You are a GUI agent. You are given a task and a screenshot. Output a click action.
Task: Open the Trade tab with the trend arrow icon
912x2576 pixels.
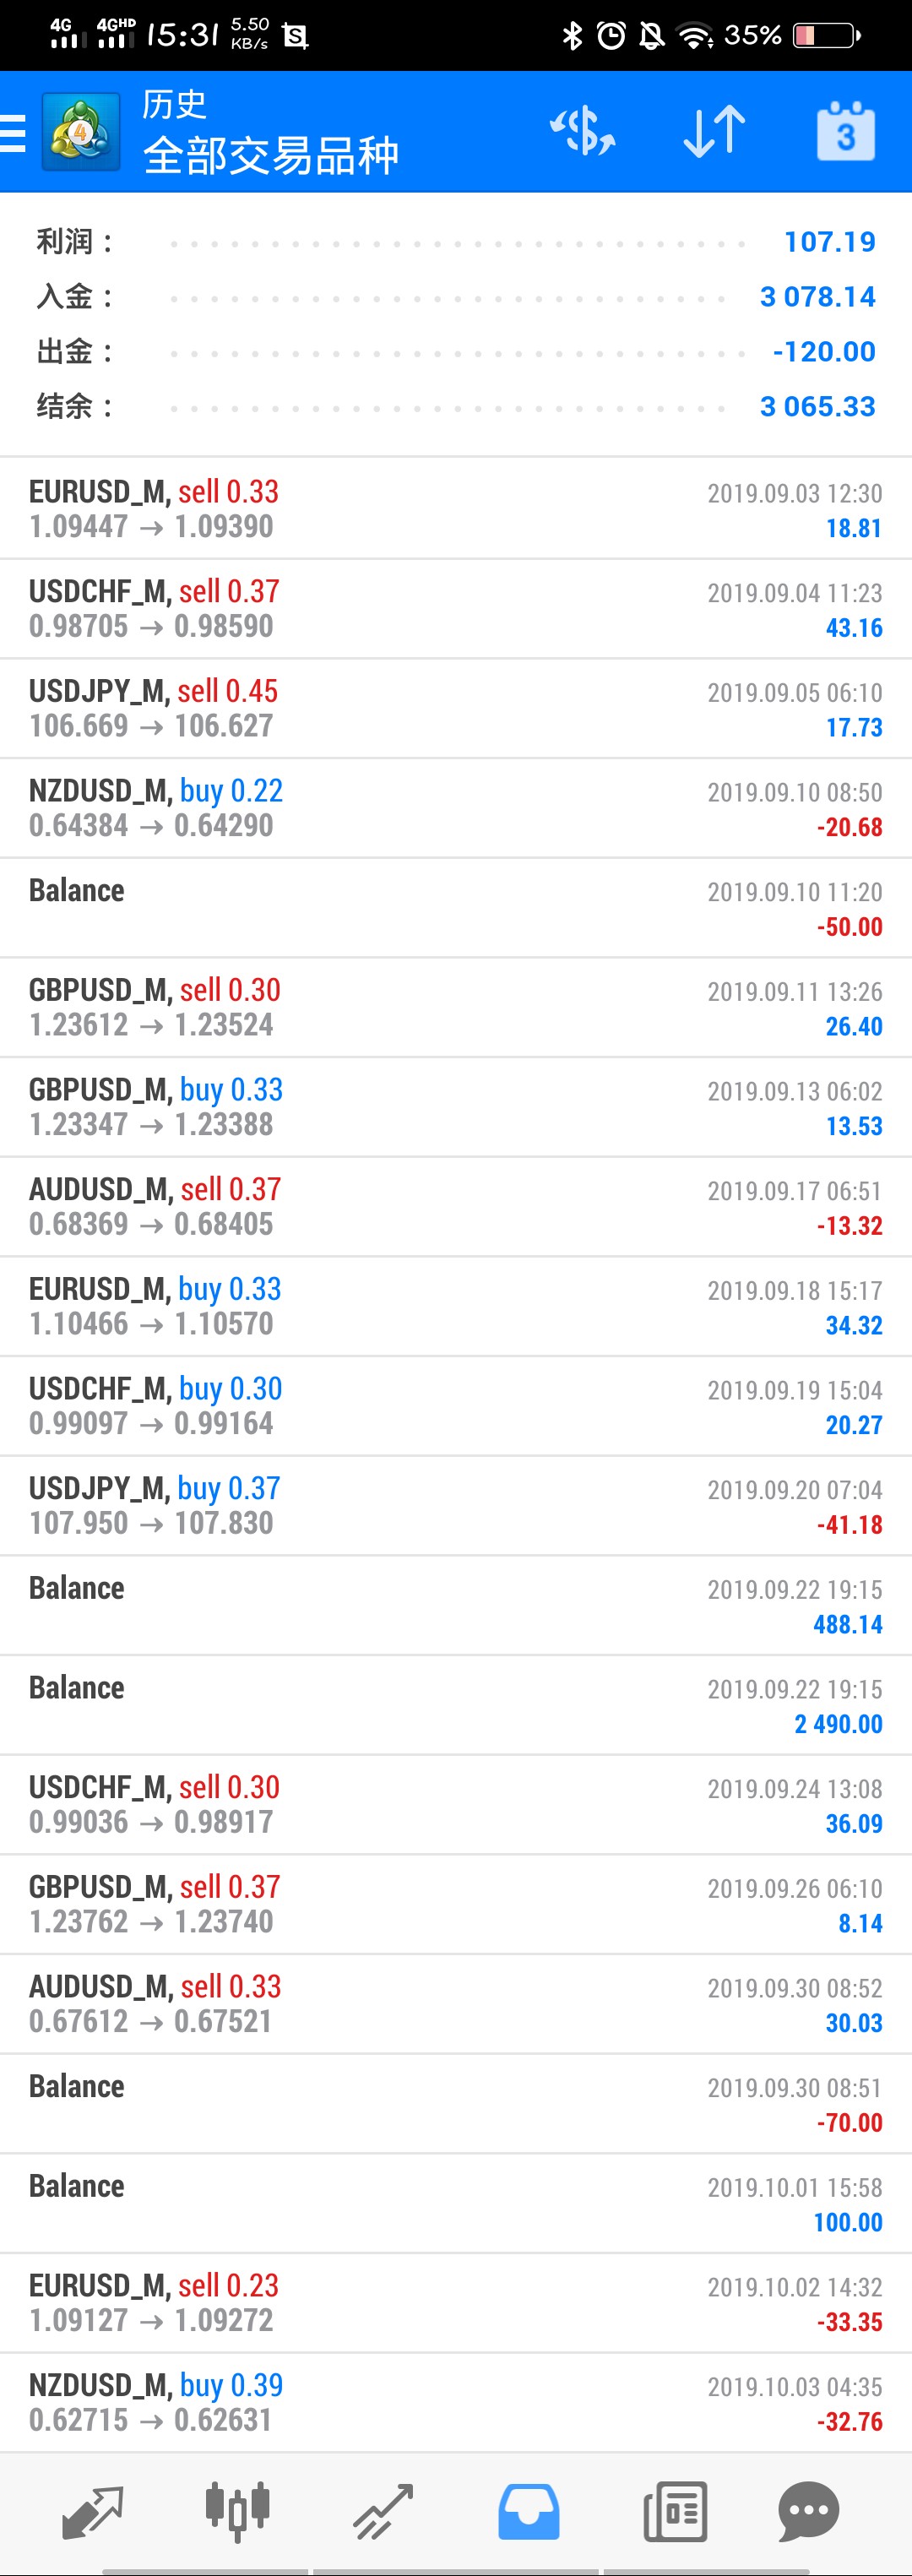click(x=383, y=2511)
